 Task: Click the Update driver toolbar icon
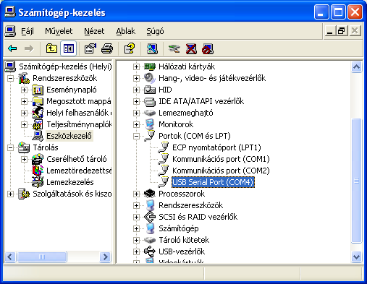coord(174,48)
